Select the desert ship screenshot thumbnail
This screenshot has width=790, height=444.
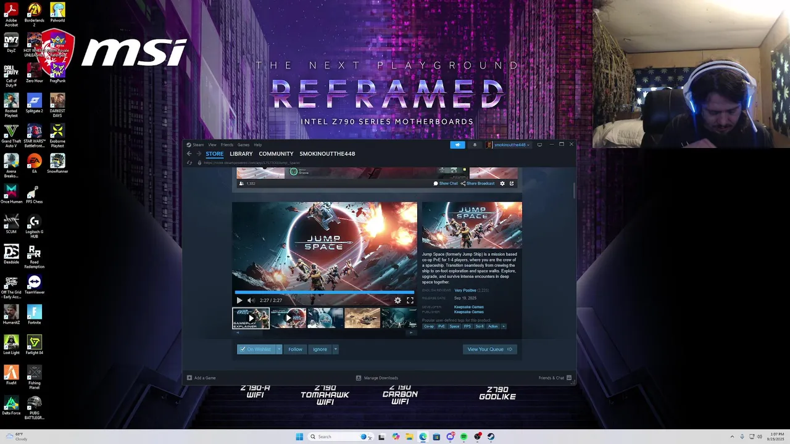click(362, 318)
